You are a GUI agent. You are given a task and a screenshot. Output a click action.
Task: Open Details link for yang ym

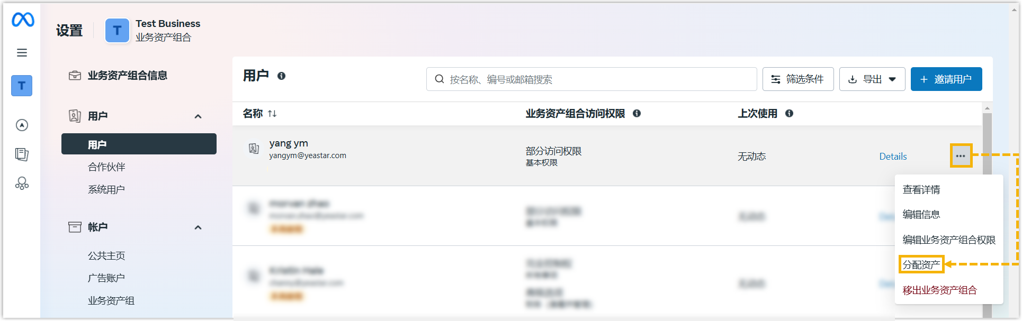pyautogui.click(x=893, y=157)
